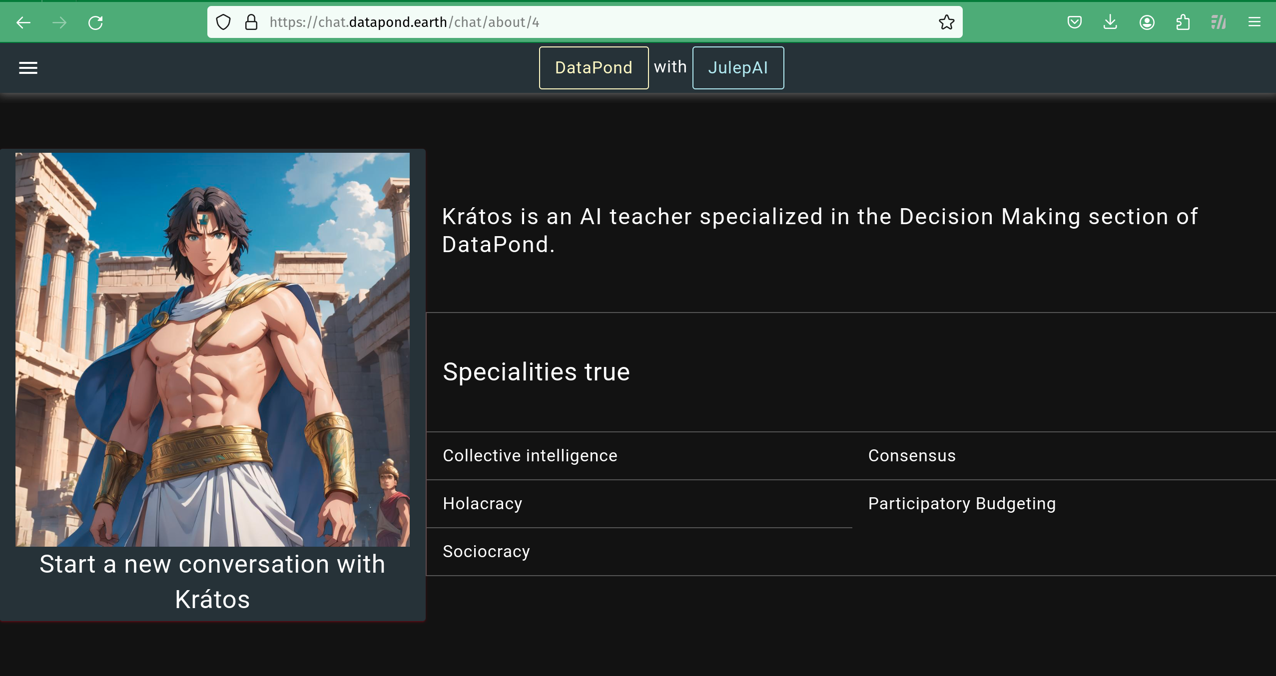1276x676 pixels.
Task: Click Krátos character portrait image
Action: click(x=212, y=349)
